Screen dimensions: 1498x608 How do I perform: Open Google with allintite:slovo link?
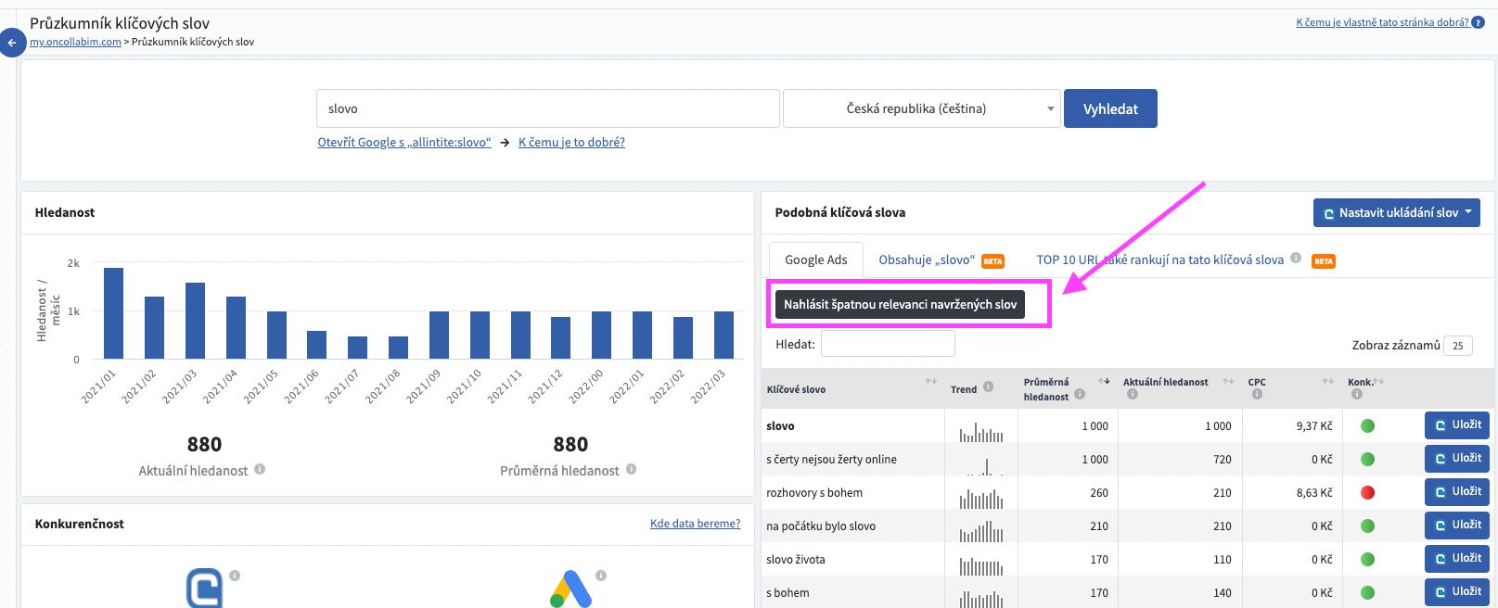(404, 142)
